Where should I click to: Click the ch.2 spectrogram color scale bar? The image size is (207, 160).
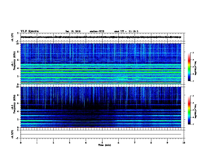coord(189,110)
